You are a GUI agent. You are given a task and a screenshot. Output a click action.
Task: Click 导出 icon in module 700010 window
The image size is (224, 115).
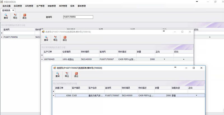55,38
